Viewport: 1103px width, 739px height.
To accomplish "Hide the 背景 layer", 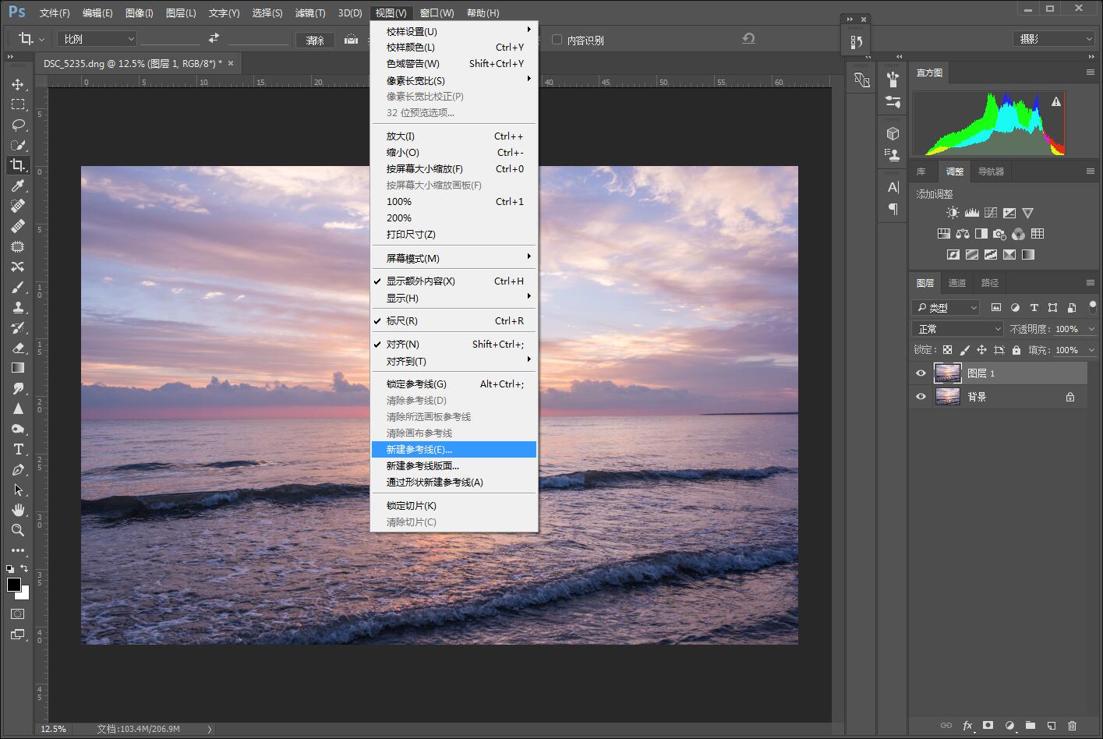I will coord(921,397).
